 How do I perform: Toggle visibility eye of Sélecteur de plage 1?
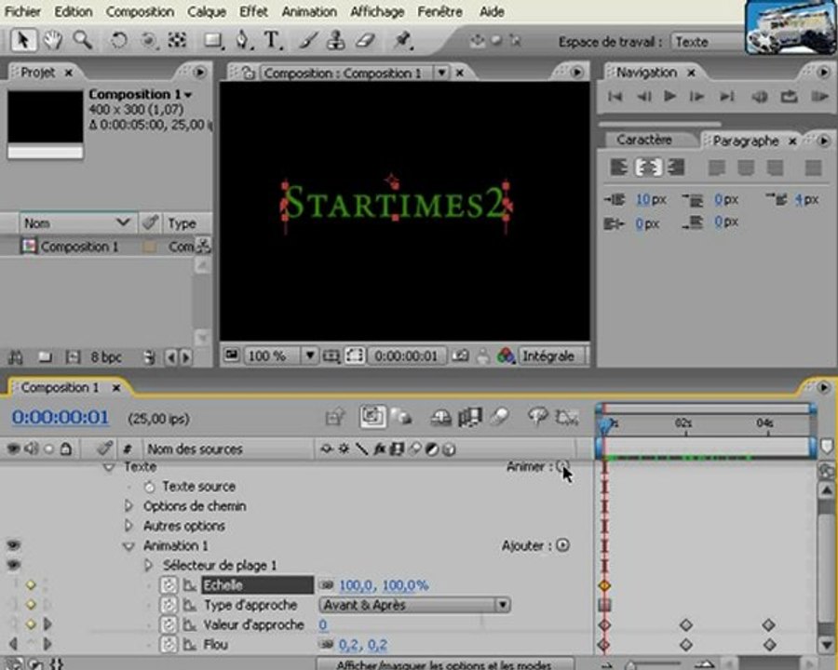click(13, 565)
